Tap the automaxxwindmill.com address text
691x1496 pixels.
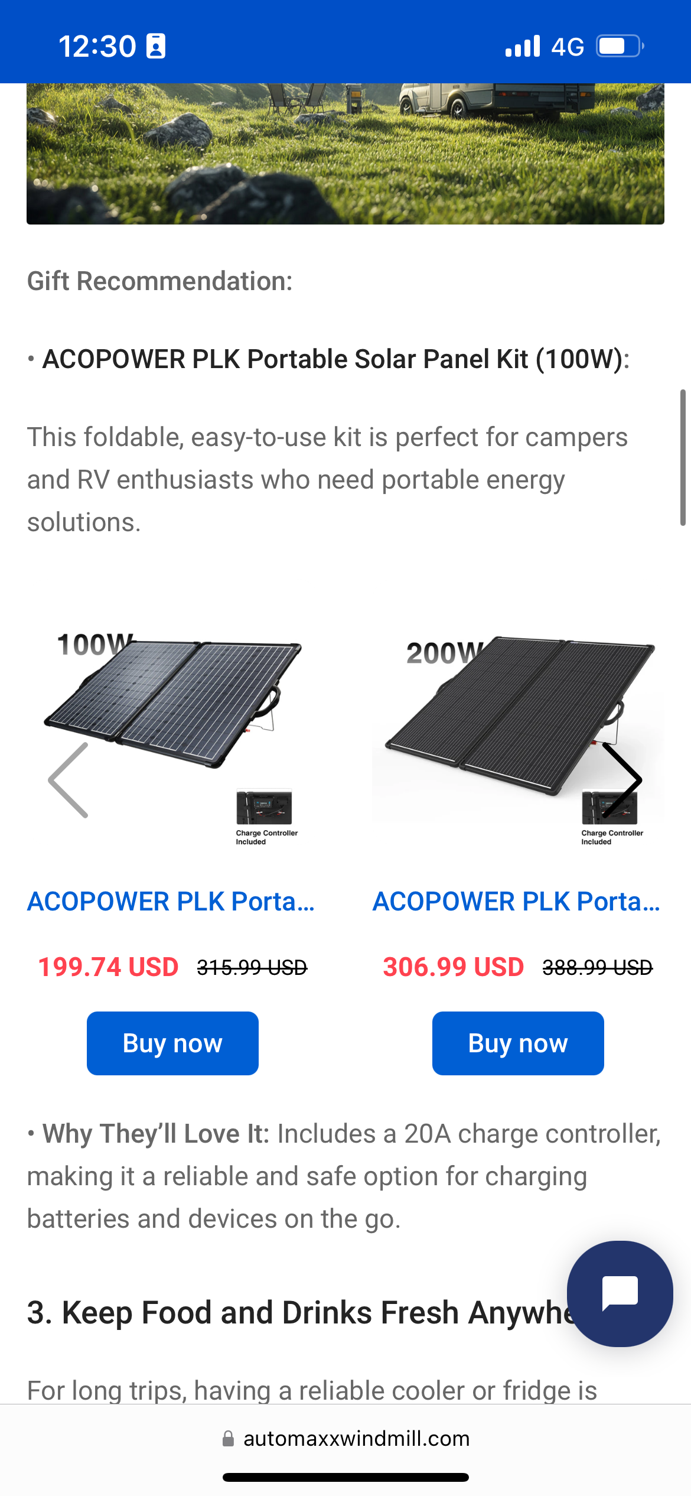click(x=356, y=1439)
